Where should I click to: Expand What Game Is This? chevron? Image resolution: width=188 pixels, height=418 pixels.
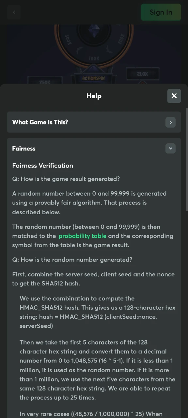pyautogui.click(x=170, y=122)
